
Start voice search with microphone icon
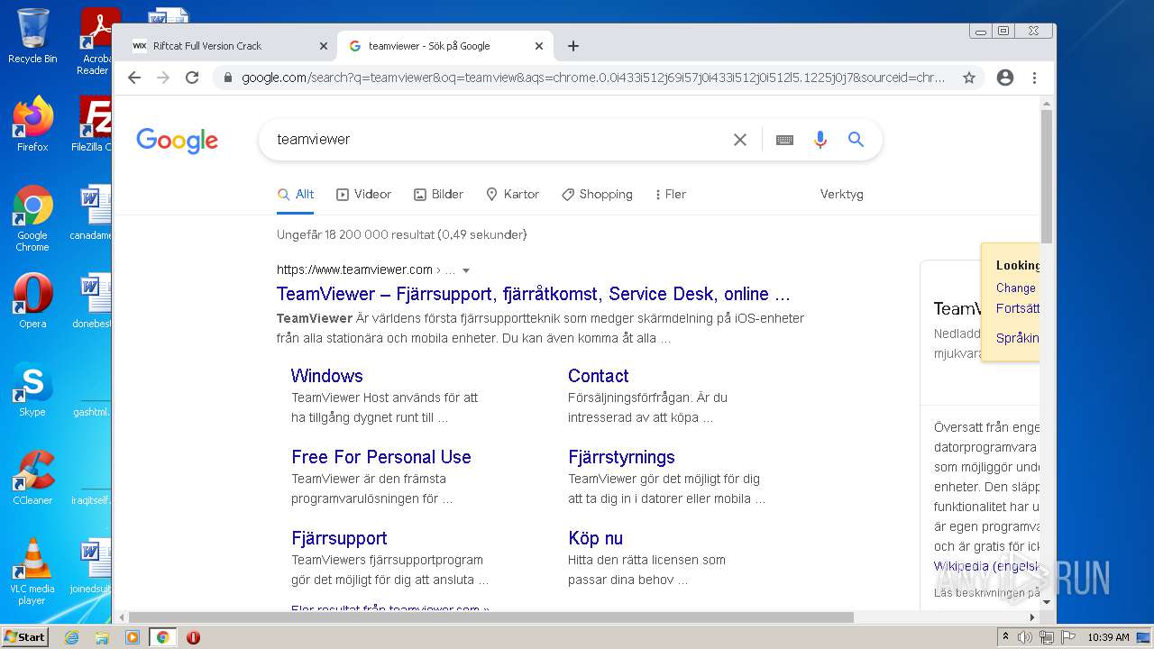point(820,140)
